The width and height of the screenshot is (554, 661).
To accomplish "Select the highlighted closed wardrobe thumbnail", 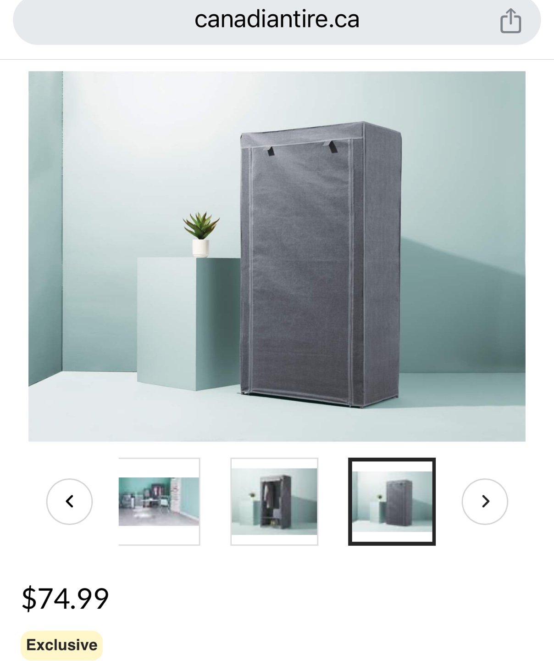I will tap(392, 501).
